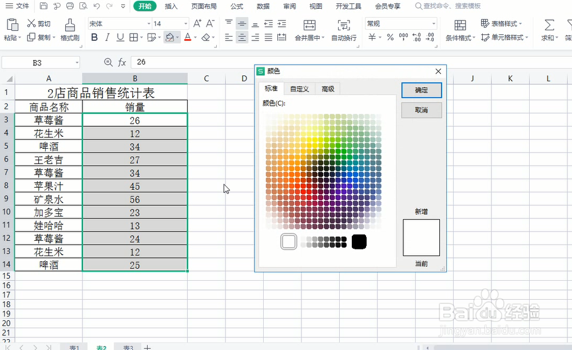This screenshot has width=572, height=350.
Task: Switch to 自定义 tab in color dialog
Action: click(300, 89)
